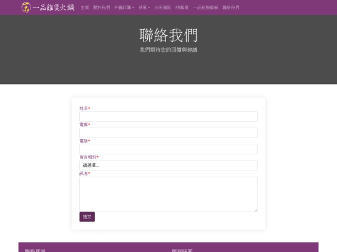
Task: Go to the 主頁 nav link
Action: pos(85,7)
